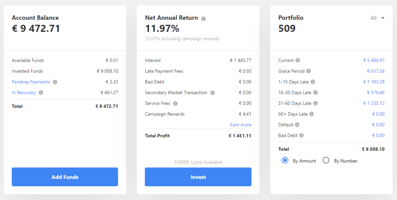Click info icon beside In Recovery
Screen dimensions: 397x200
41,93
